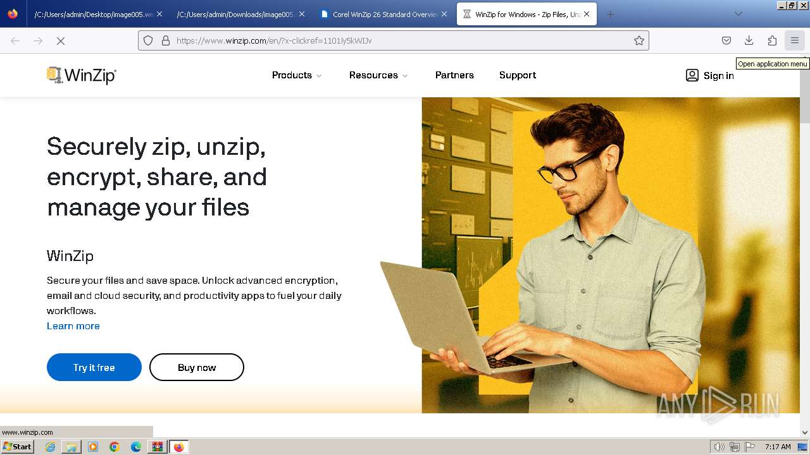
Task: Click the "WinZip" subheading text
Action: tap(70, 256)
